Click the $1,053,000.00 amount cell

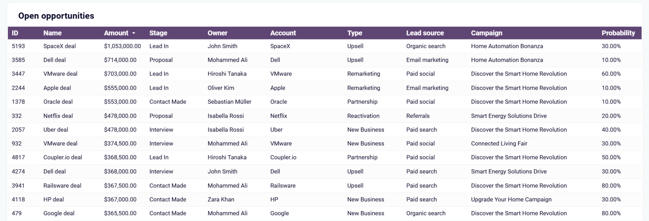coord(122,46)
